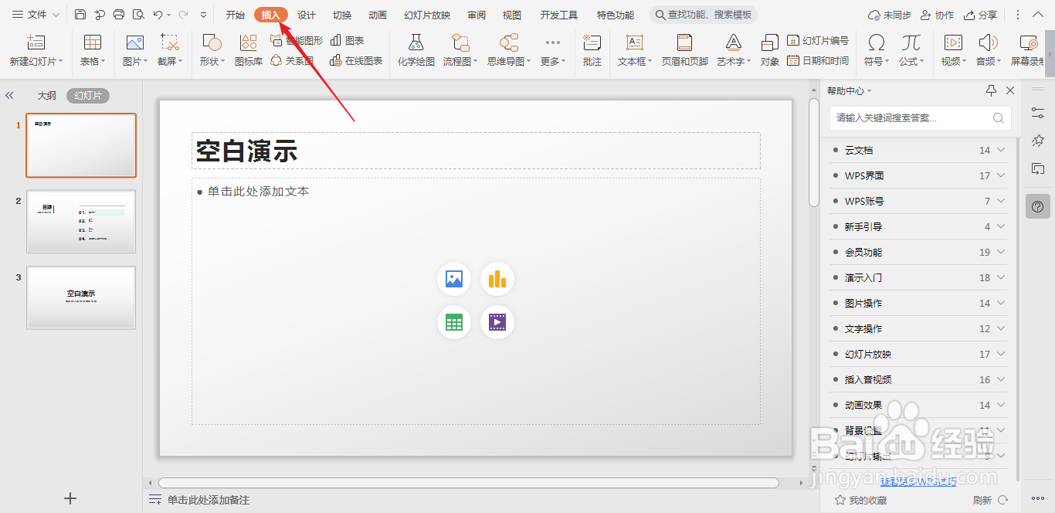Switch slide panel to 大纲 view
The image size is (1055, 513).
coord(47,96)
